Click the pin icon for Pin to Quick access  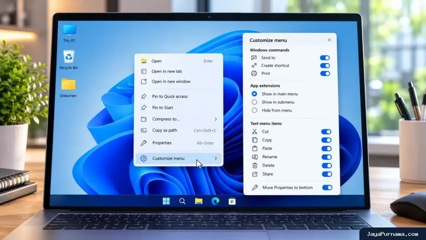(144, 96)
